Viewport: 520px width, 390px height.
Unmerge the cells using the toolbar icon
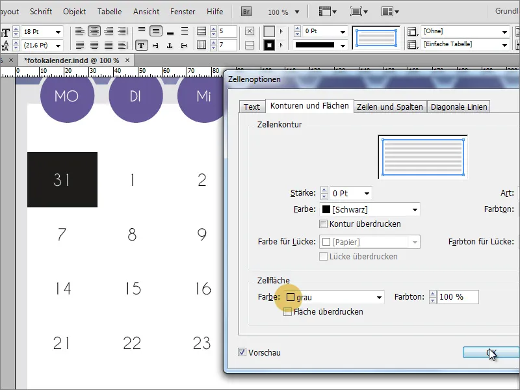coord(250,45)
